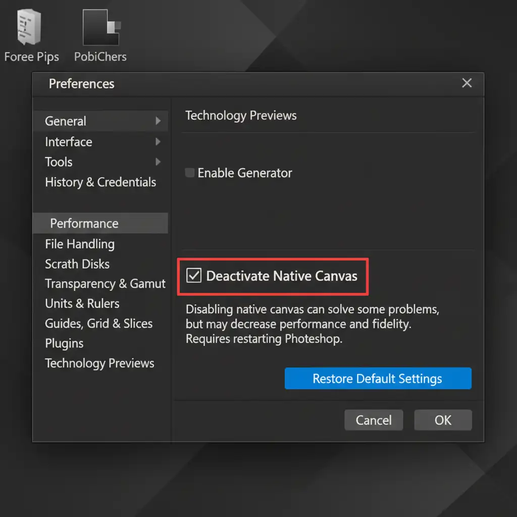Viewport: 517px width, 517px height.
Task: Expand the General category arrow
Action: click(158, 121)
